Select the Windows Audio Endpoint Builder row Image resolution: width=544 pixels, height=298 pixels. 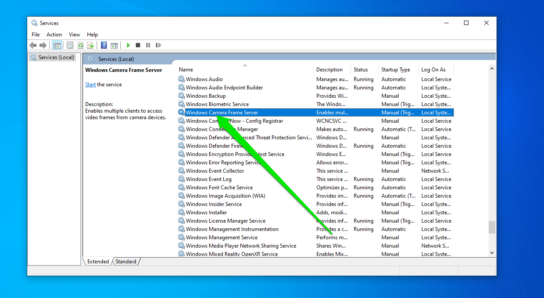(316, 88)
